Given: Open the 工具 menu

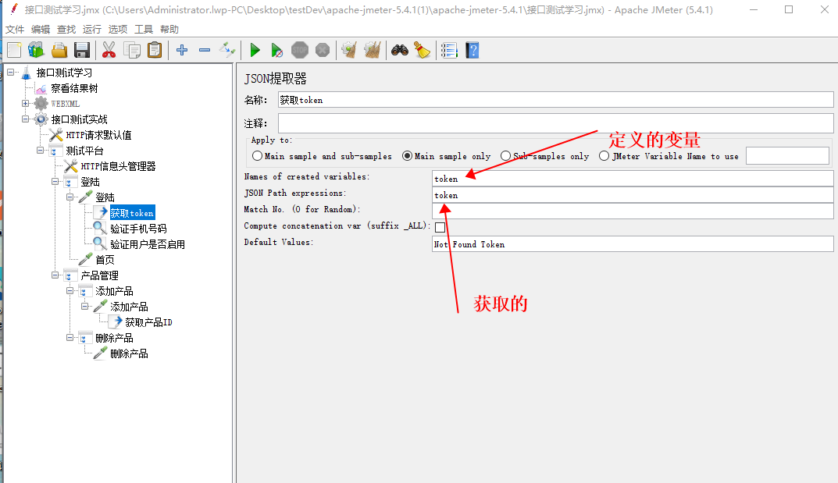Looking at the screenshot, I should (x=143, y=30).
